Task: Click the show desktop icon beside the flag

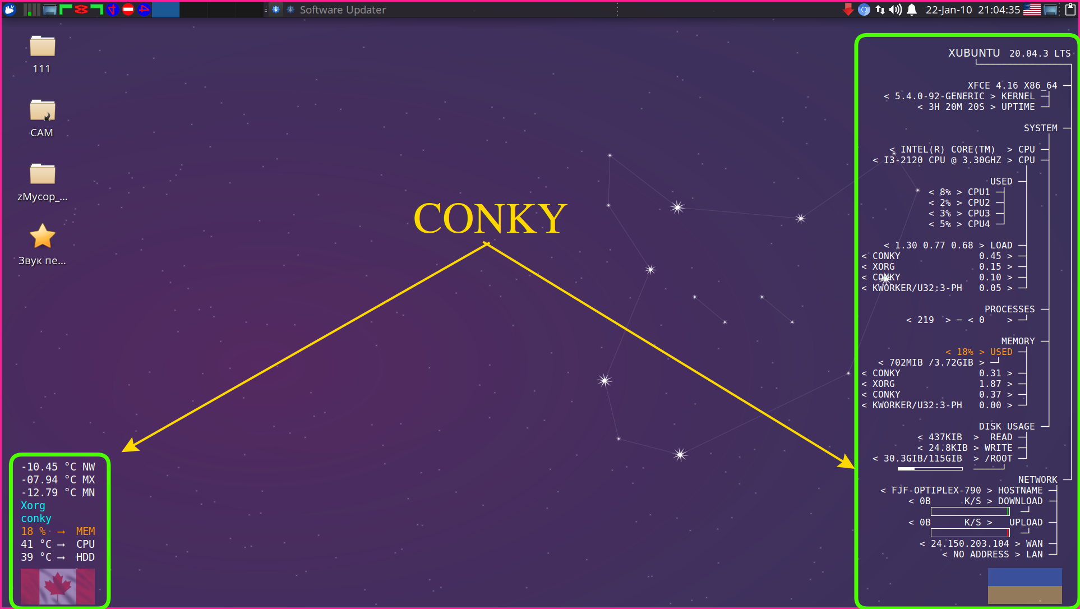Action: 1050,10
